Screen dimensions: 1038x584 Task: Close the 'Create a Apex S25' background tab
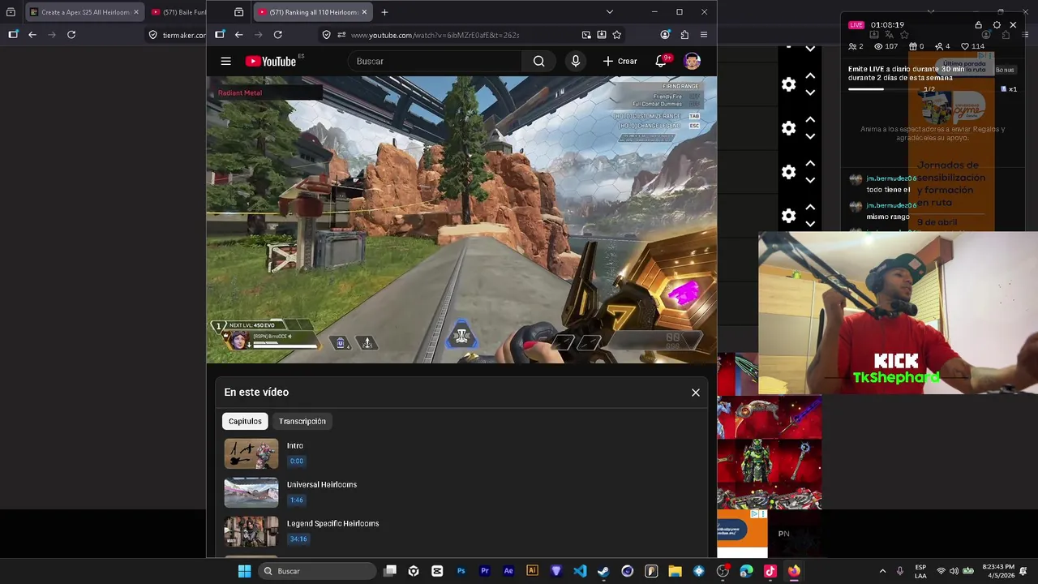point(135,12)
